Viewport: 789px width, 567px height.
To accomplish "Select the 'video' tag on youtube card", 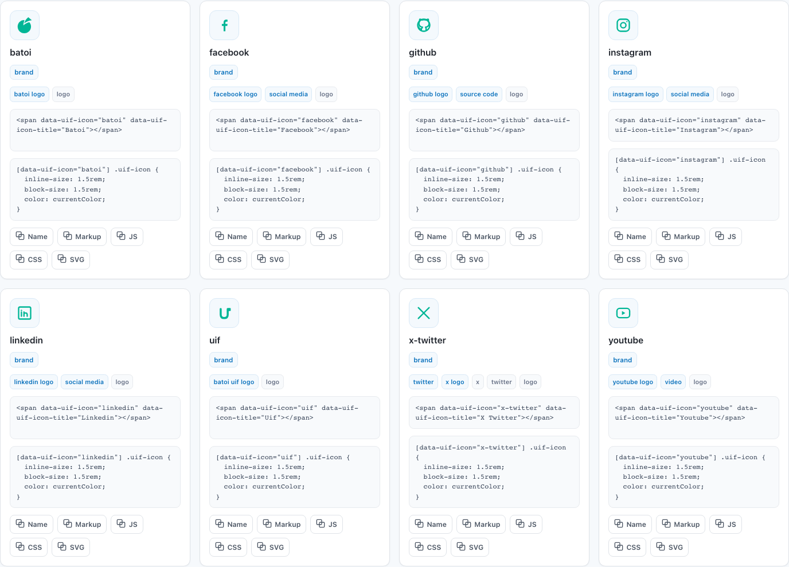I will click(x=673, y=382).
